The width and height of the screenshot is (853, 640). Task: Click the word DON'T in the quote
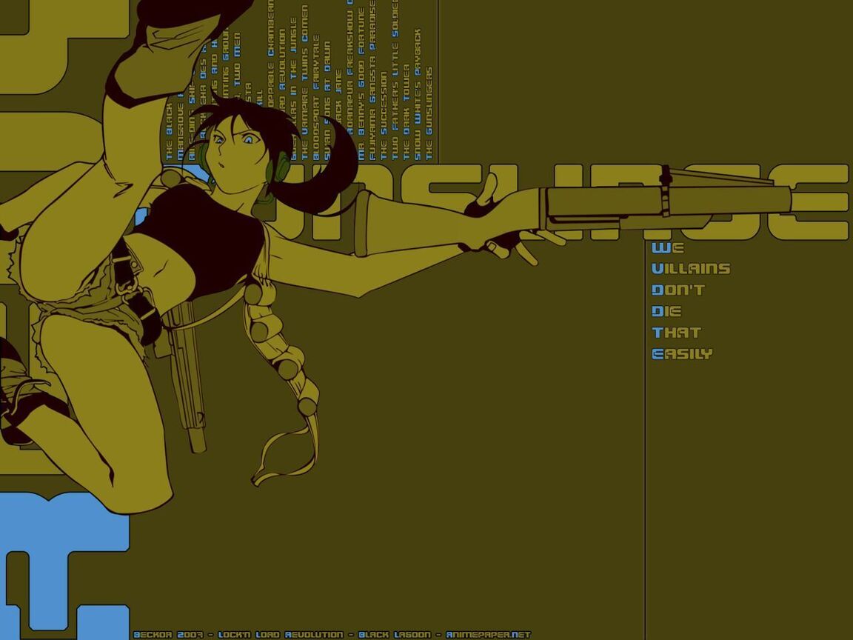pos(678,290)
